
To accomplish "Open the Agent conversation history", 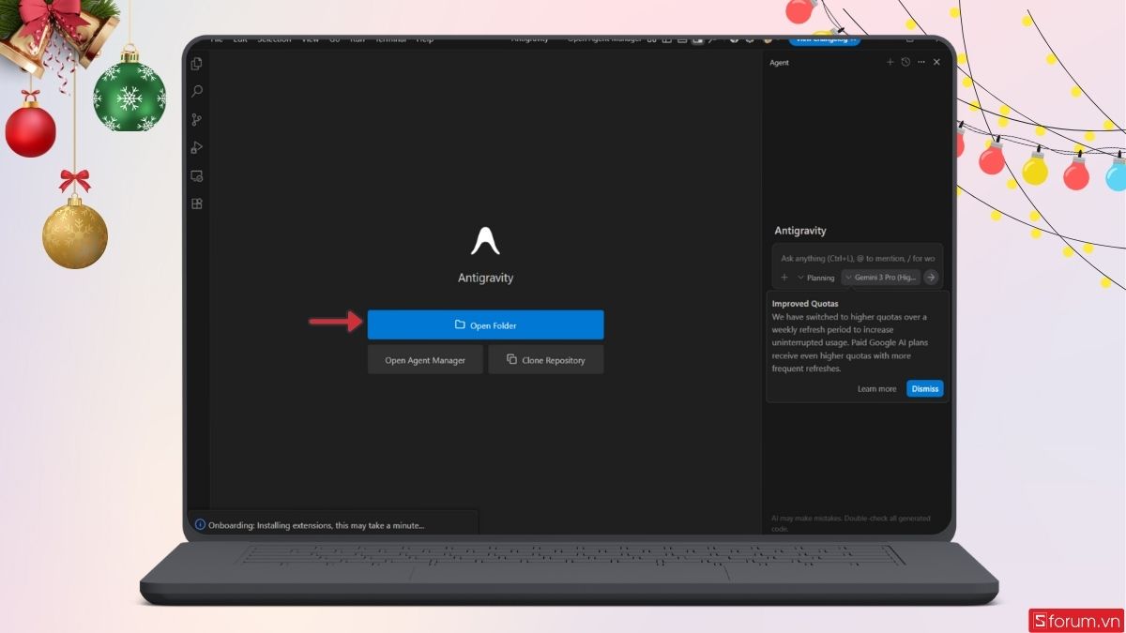I will [x=905, y=62].
